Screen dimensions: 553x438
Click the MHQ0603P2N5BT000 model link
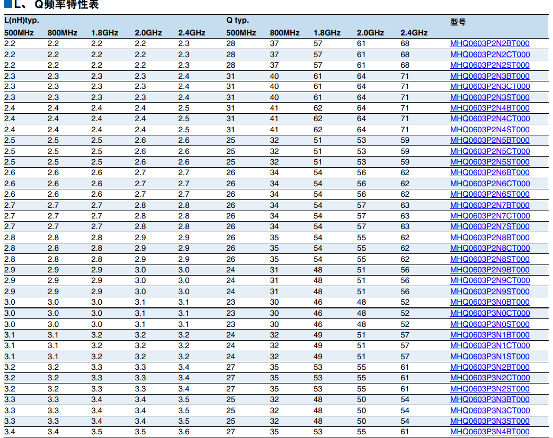[490, 140]
